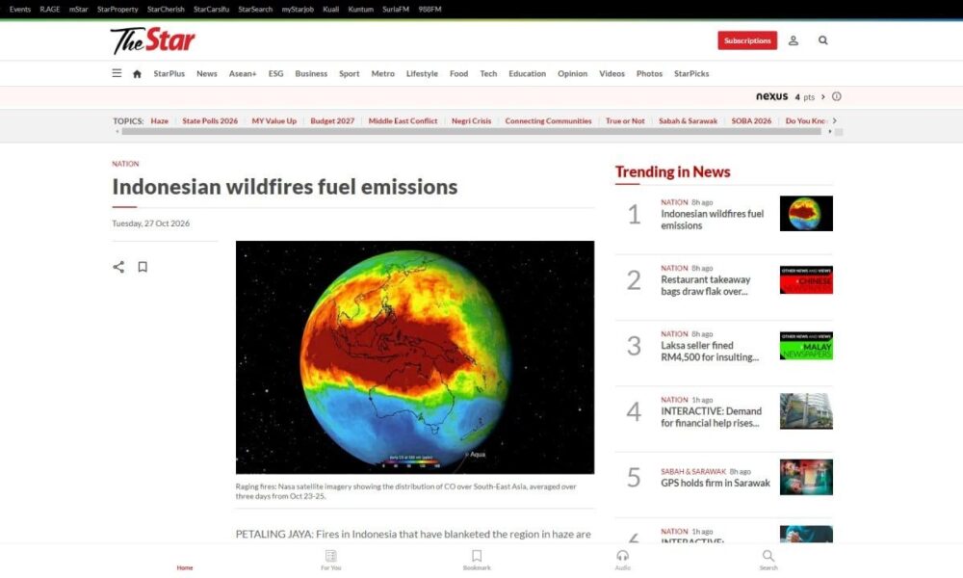Open the State Polls 2026 topic
This screenshot has width=963, height=578.
[210, 121]
